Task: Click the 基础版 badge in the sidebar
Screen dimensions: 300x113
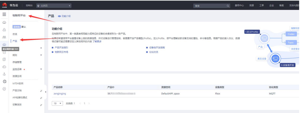Action: click(17, 27)
